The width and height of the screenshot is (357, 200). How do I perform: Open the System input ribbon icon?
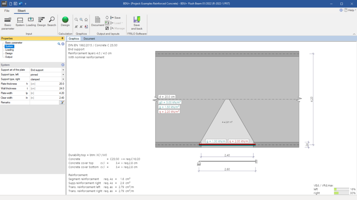coord(20,22)
